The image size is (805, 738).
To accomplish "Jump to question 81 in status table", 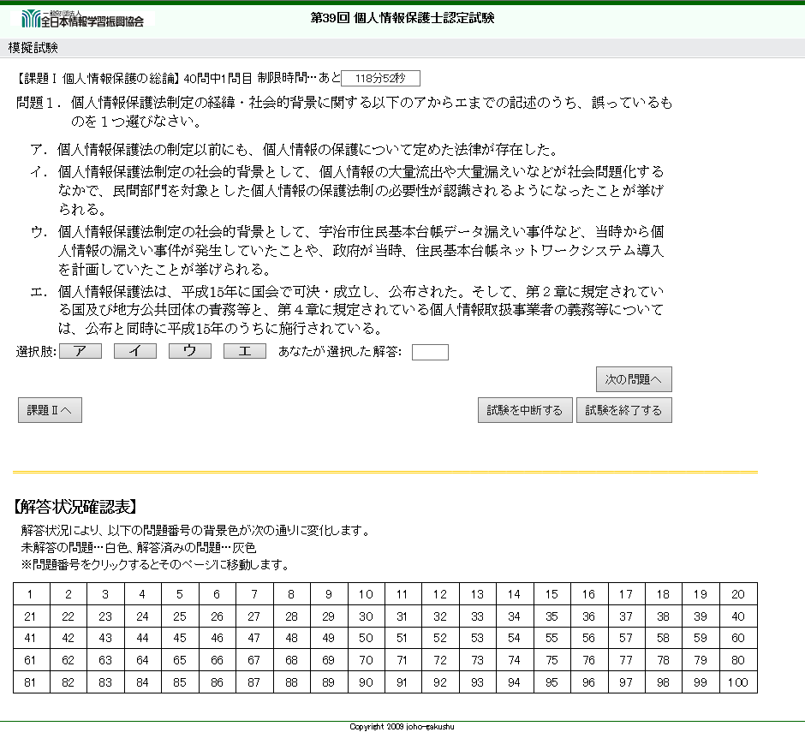I will pyautogui.click(x=32, y=682).
